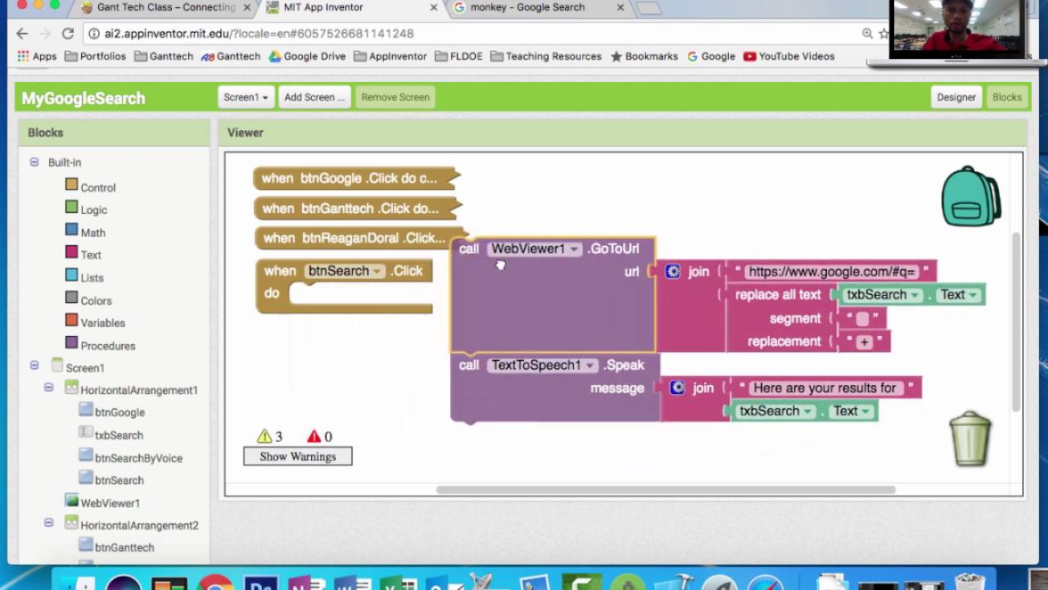Click the google.com URL text string block
1048x590 pixels.
[832, 271]
